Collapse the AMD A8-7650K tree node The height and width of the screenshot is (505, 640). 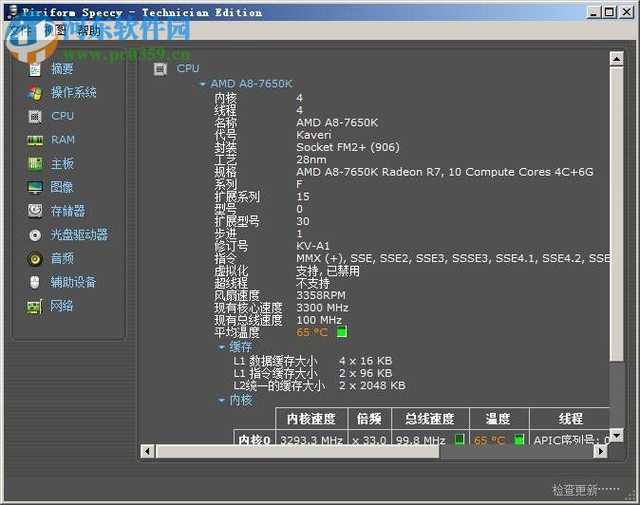tap(202, 84)
